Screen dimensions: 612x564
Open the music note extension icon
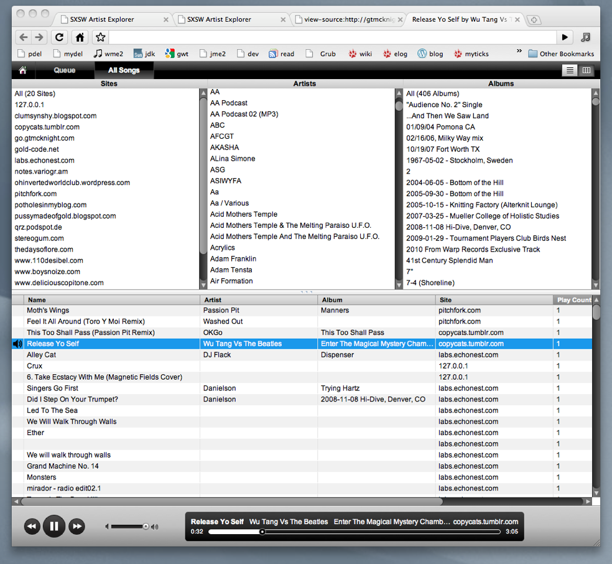point(585,37)
